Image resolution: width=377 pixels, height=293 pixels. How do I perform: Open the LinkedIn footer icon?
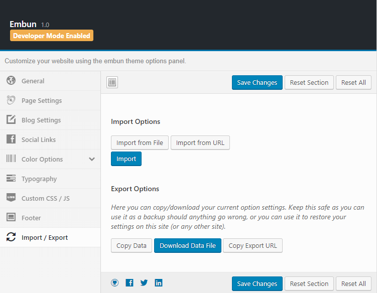[159, 282]
